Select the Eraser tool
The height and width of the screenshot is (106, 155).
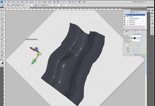2,33
